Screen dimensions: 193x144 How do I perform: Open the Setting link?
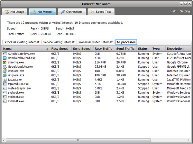pyautogui.click(x=185, y=11)
